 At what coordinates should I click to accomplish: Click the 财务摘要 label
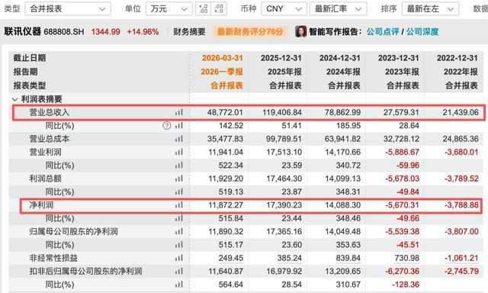click(x=189, y=31)
